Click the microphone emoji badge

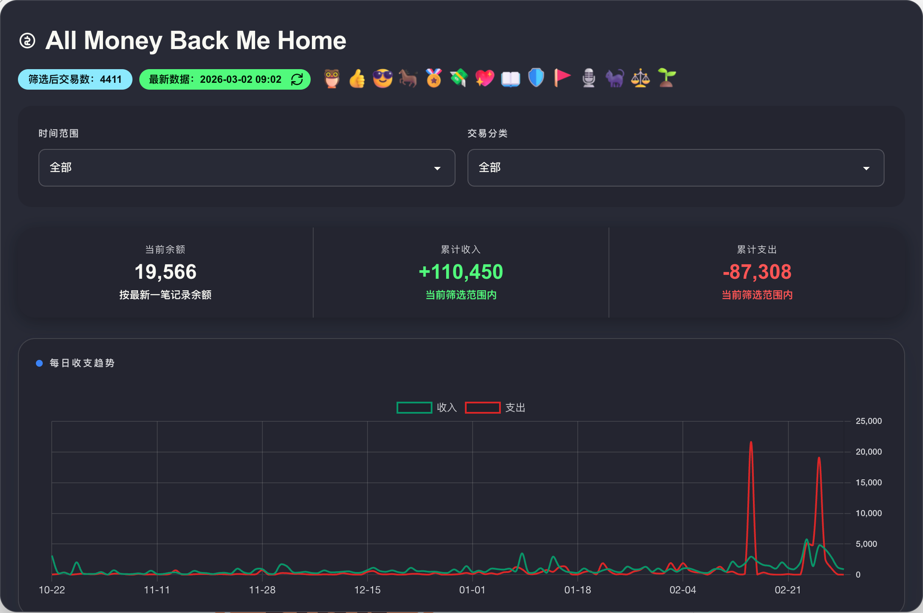click(589, 79)
